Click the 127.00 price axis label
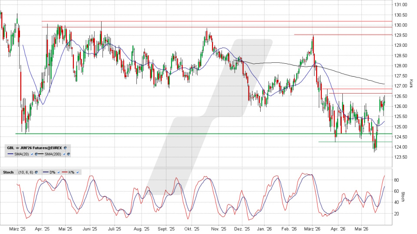This screenshot has width=417, height=234. click(x=401, y=86)
